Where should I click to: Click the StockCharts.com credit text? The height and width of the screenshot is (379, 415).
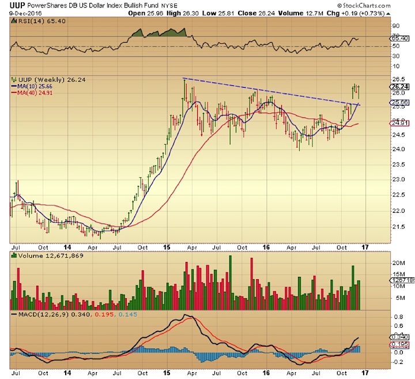364,5
